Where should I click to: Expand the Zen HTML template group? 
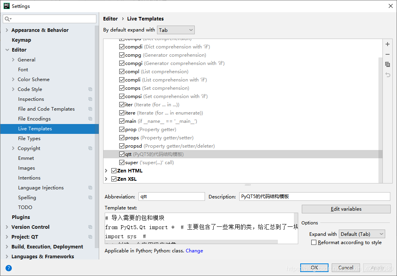pyautogui.click(x=106, y=171)
